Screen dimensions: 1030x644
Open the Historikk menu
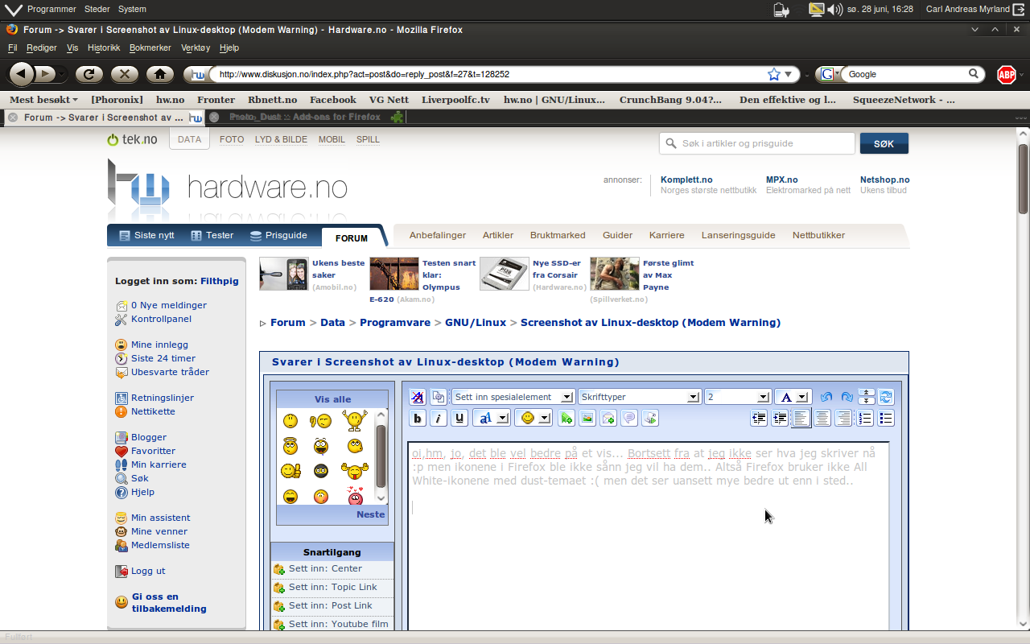pyautogui.click(x=104, y=47)
